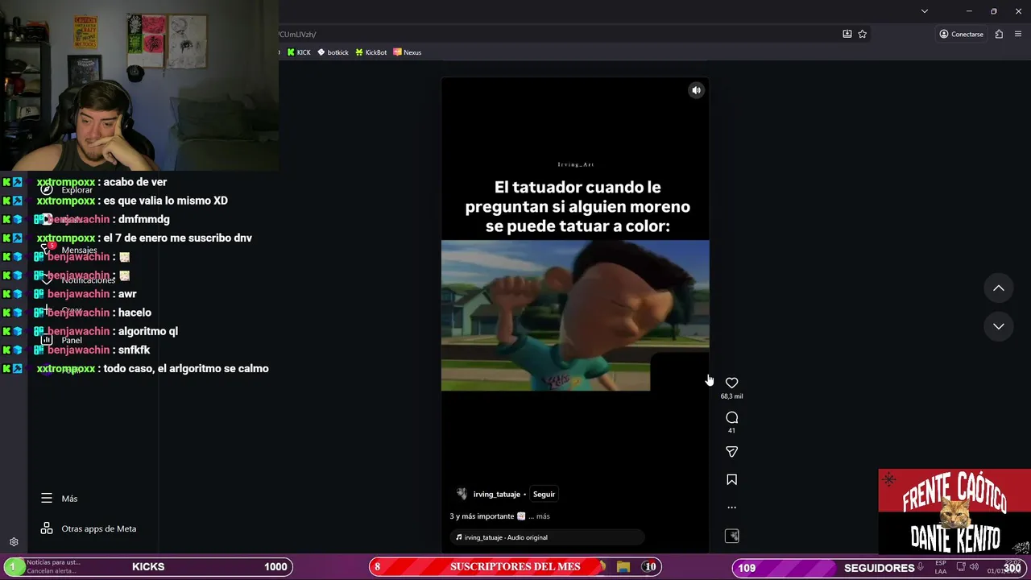Expand the caption with the 'más' link
1031x580 pixels.
pos(543,516)
